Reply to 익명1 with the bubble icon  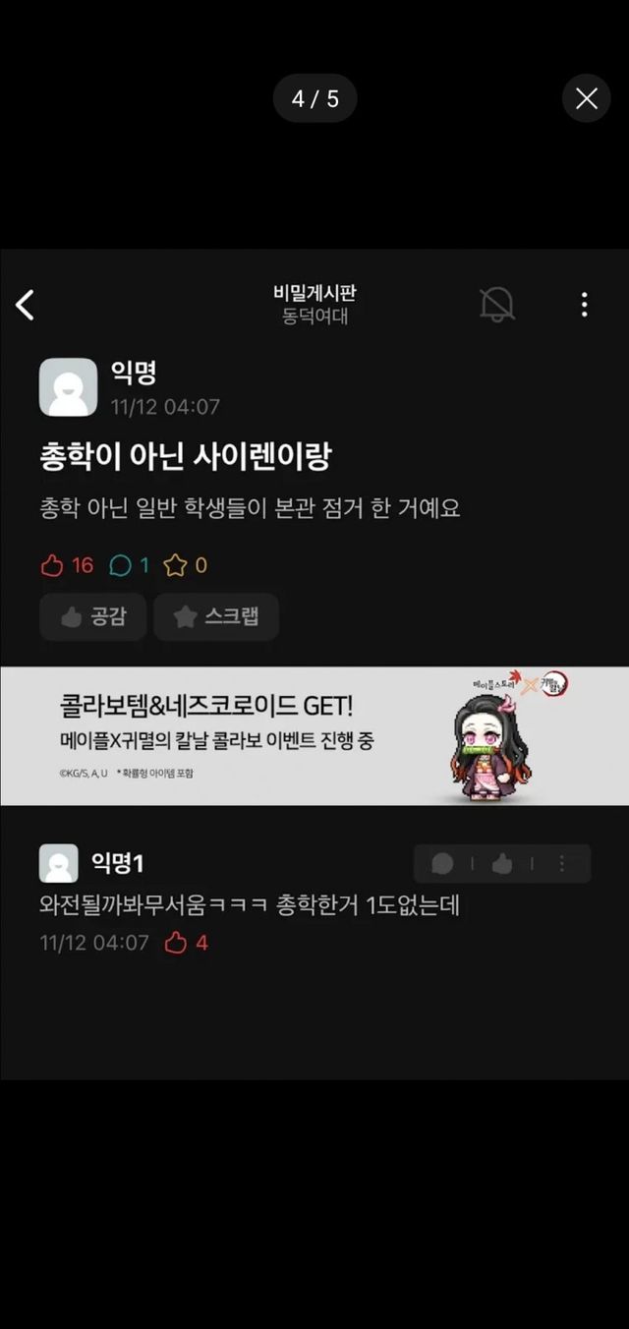tap(442, 864)
